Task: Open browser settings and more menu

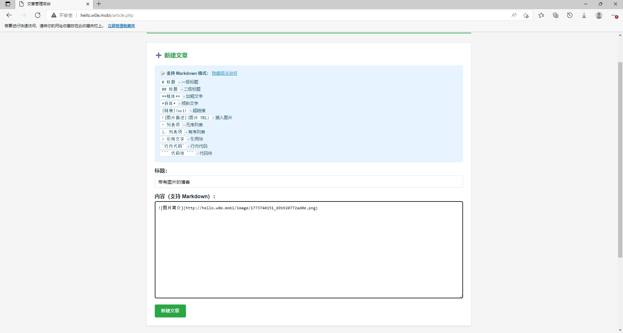Action: pyautogui.click(x=614, y=15)
